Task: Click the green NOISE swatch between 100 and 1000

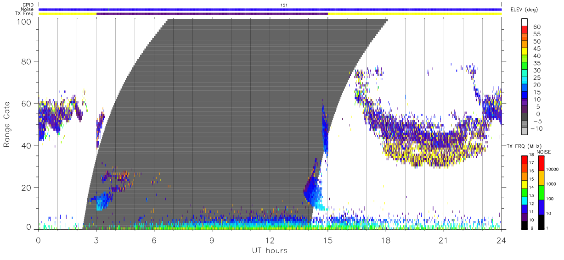Action: [x=541, y=193]
